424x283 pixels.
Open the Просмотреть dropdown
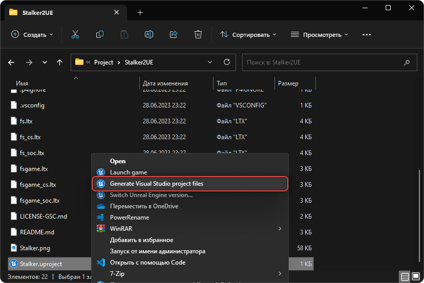tap(320, 35)
